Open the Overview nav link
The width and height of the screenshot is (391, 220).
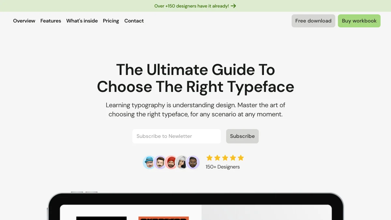24,21
